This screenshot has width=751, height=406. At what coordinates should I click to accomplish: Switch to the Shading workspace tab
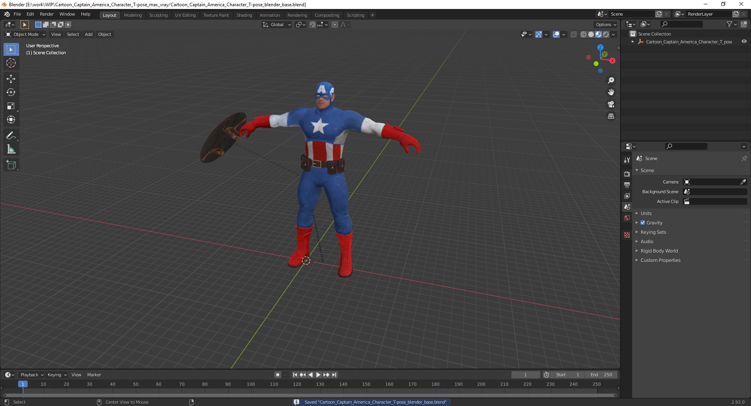tap(244, 15)
